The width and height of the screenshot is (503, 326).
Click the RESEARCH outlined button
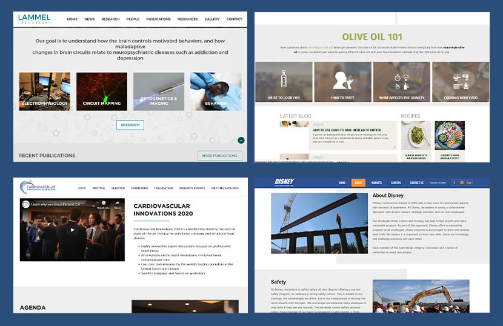click(130, 125)
